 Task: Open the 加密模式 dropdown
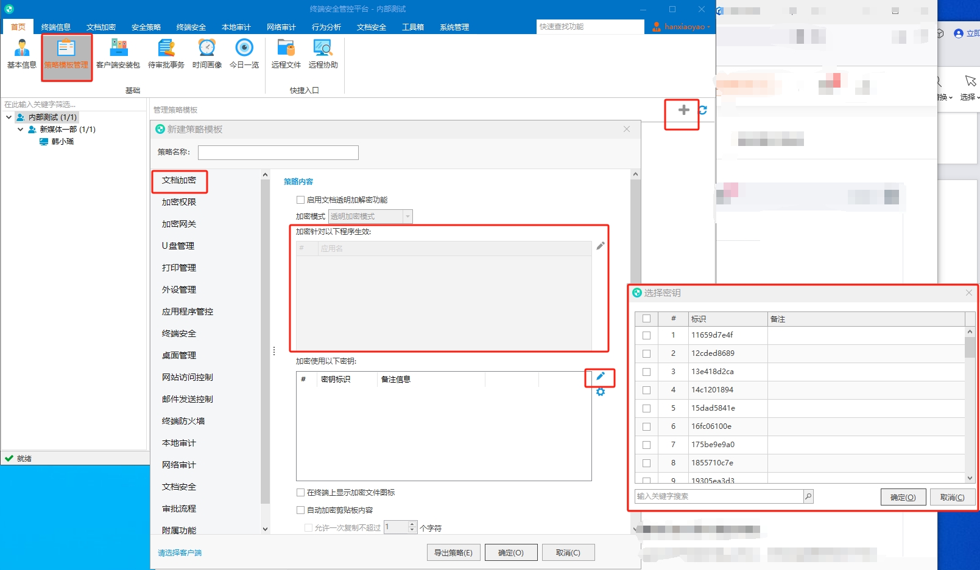[x=370, y=217]
